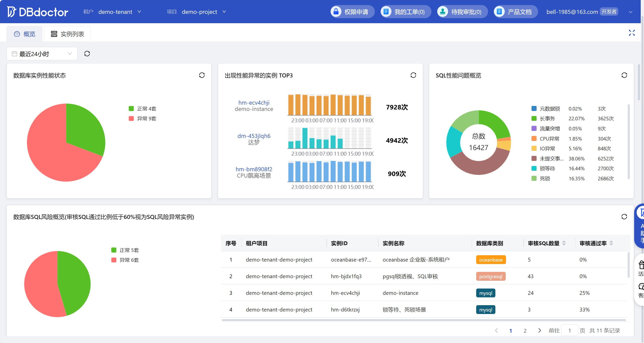The image size is (644, 343).
Task: Select the 概览 tab
Action: click(25, 34)
